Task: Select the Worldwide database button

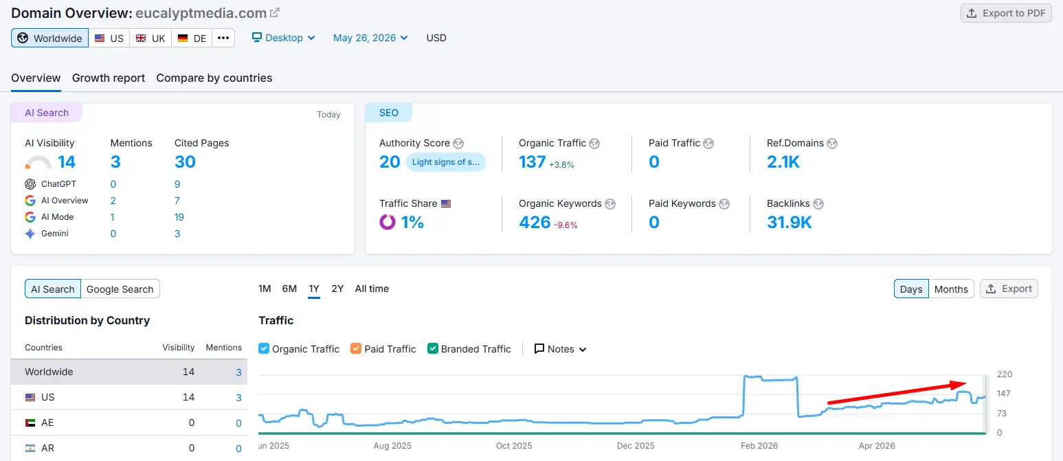Action: pyautogui.click(x=49, y=38)
